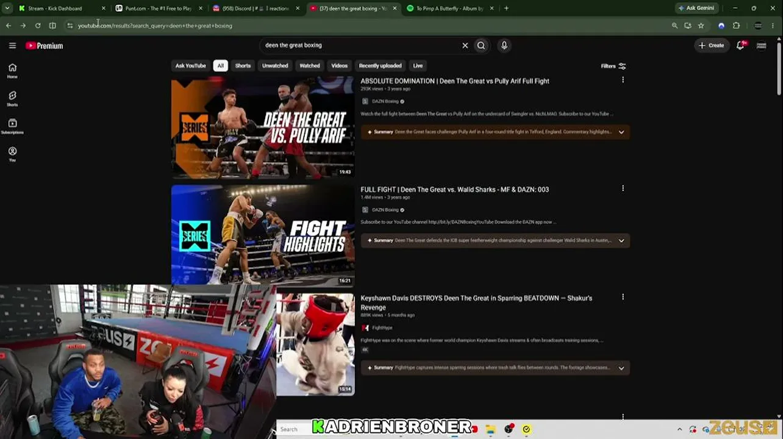783x439 pixels.
Task: Bookmark this page with the star
Action: (x=701, y=26)
